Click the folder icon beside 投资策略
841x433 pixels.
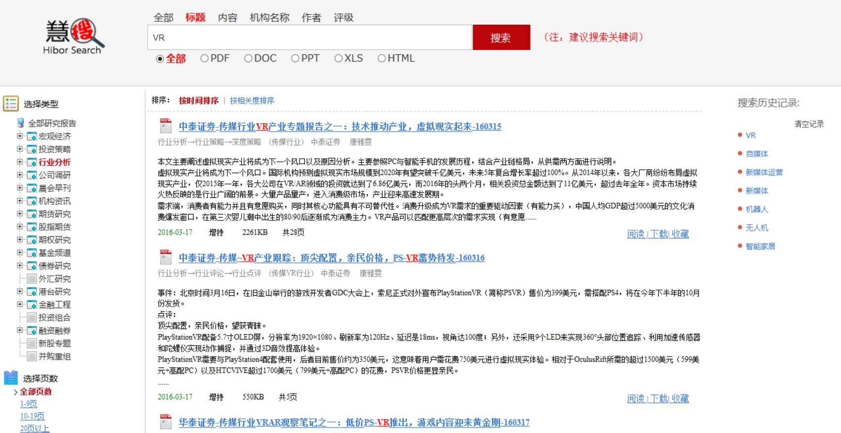[32, 149]
